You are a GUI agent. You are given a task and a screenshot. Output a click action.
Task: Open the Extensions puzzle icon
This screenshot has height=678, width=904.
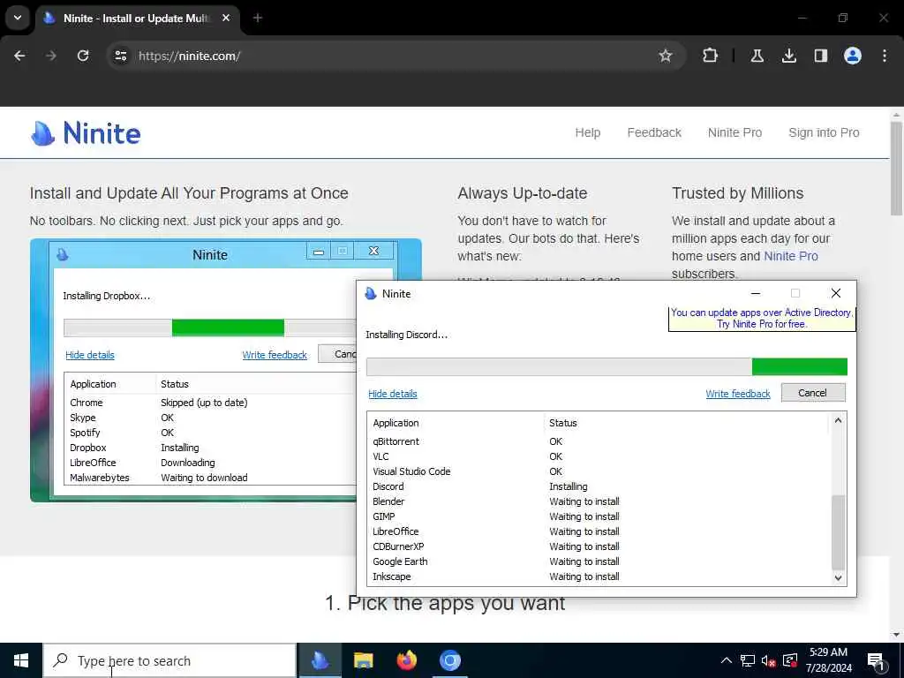[711, 56]
